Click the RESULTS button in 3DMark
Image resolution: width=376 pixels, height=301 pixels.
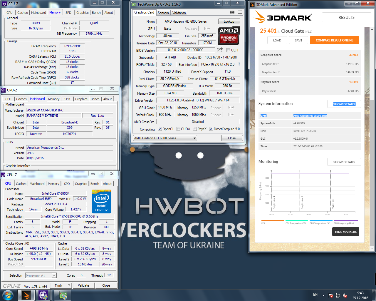click(x=346, y=17)
